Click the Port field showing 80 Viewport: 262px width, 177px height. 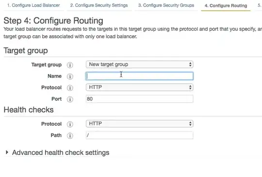tap(140, 99)
